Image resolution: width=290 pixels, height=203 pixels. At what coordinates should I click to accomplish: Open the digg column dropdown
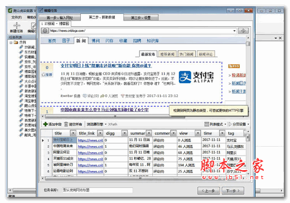pos(124,133)
